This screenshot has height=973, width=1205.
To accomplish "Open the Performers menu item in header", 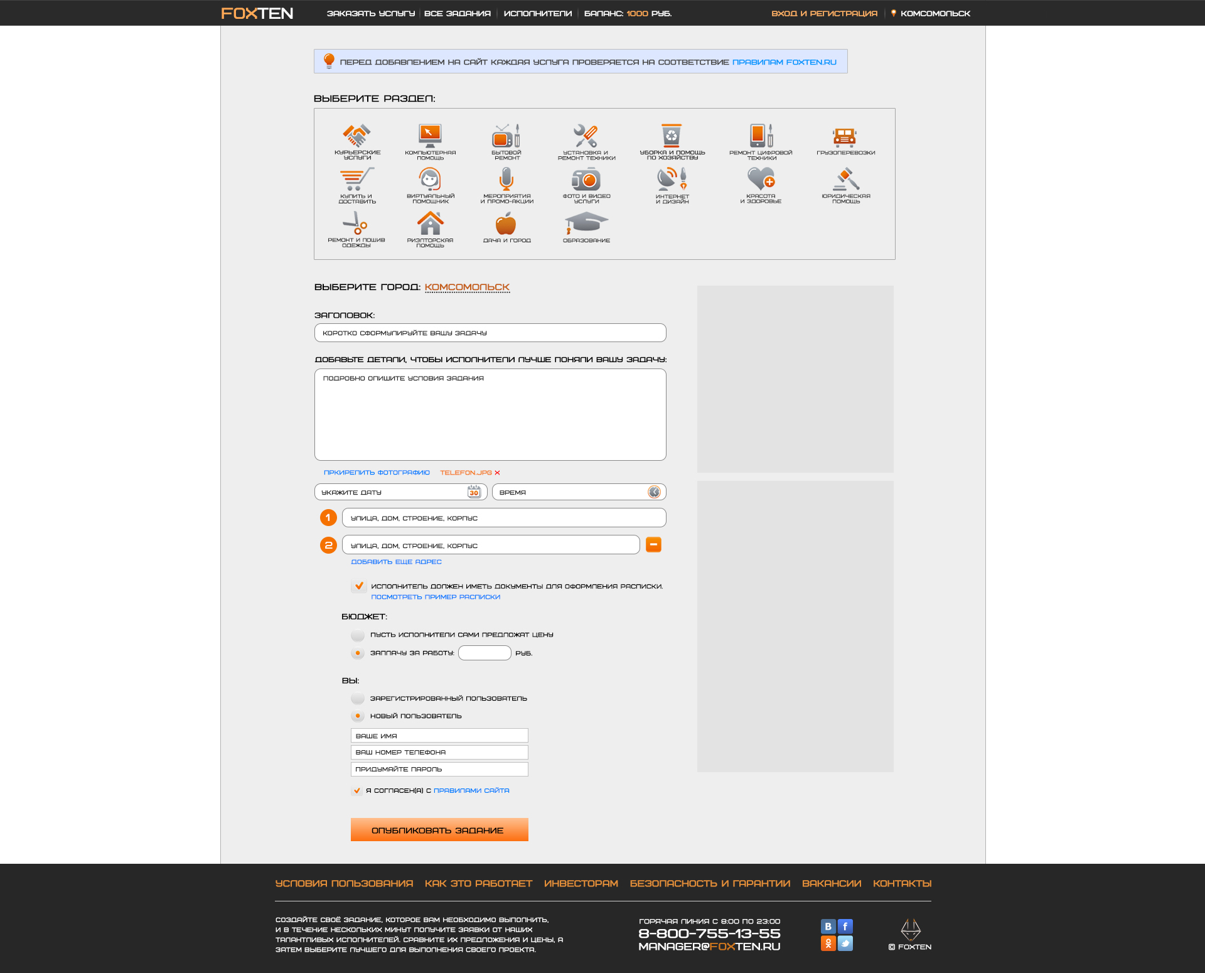I will click(537, 13).
